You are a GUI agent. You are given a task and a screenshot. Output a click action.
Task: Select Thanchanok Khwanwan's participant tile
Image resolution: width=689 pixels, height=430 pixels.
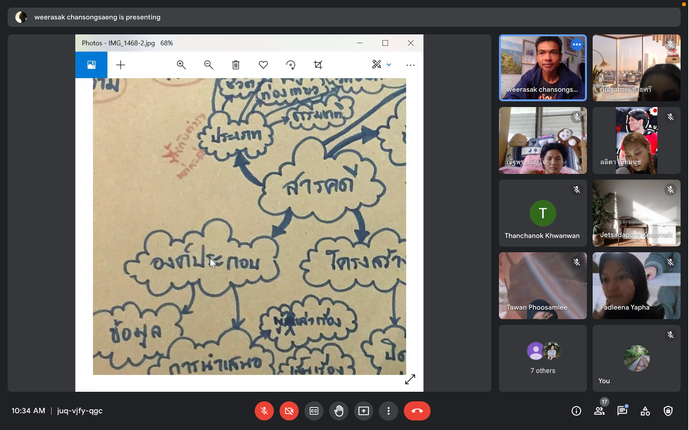click(x=543, y=213)
